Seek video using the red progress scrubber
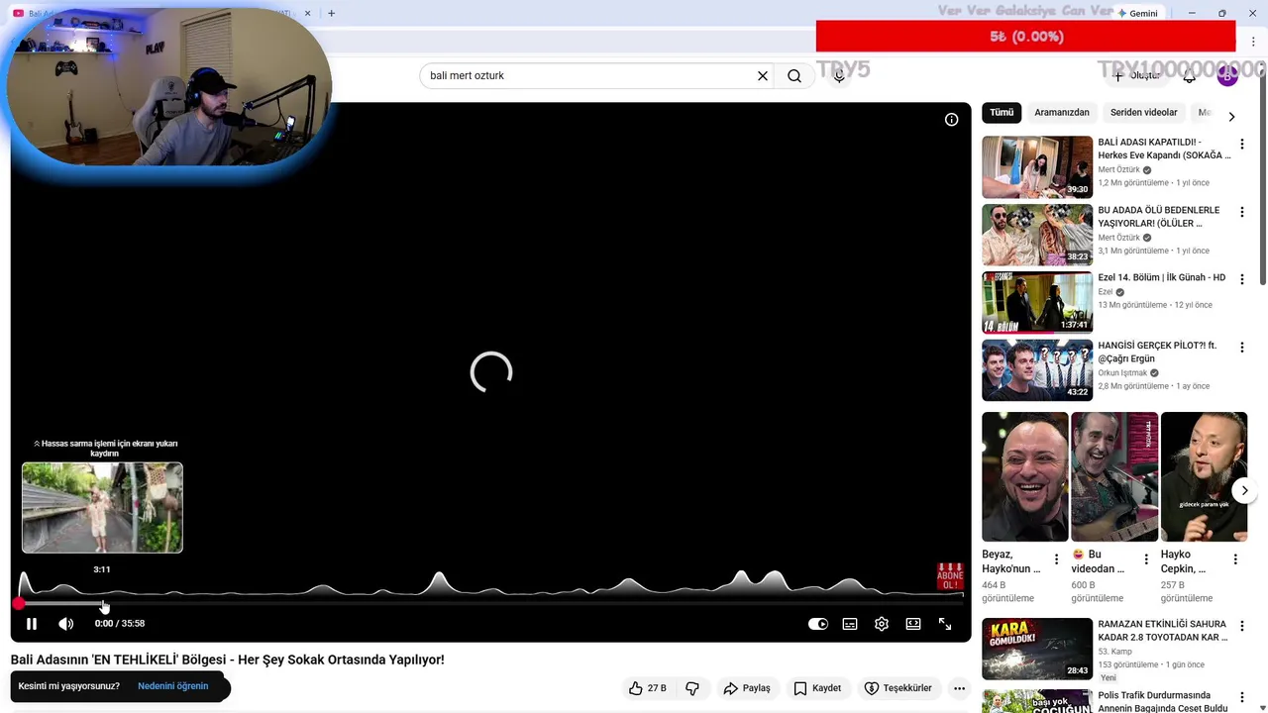This screenshot has height=713, width=1268. tap(19, 603)
